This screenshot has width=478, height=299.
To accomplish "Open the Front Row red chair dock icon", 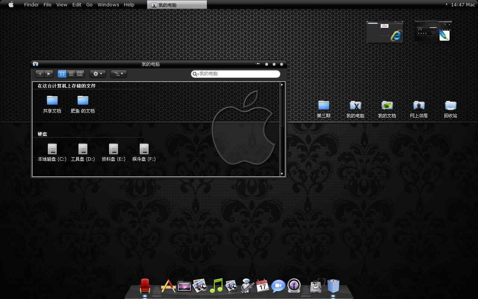I will (145, 286).
